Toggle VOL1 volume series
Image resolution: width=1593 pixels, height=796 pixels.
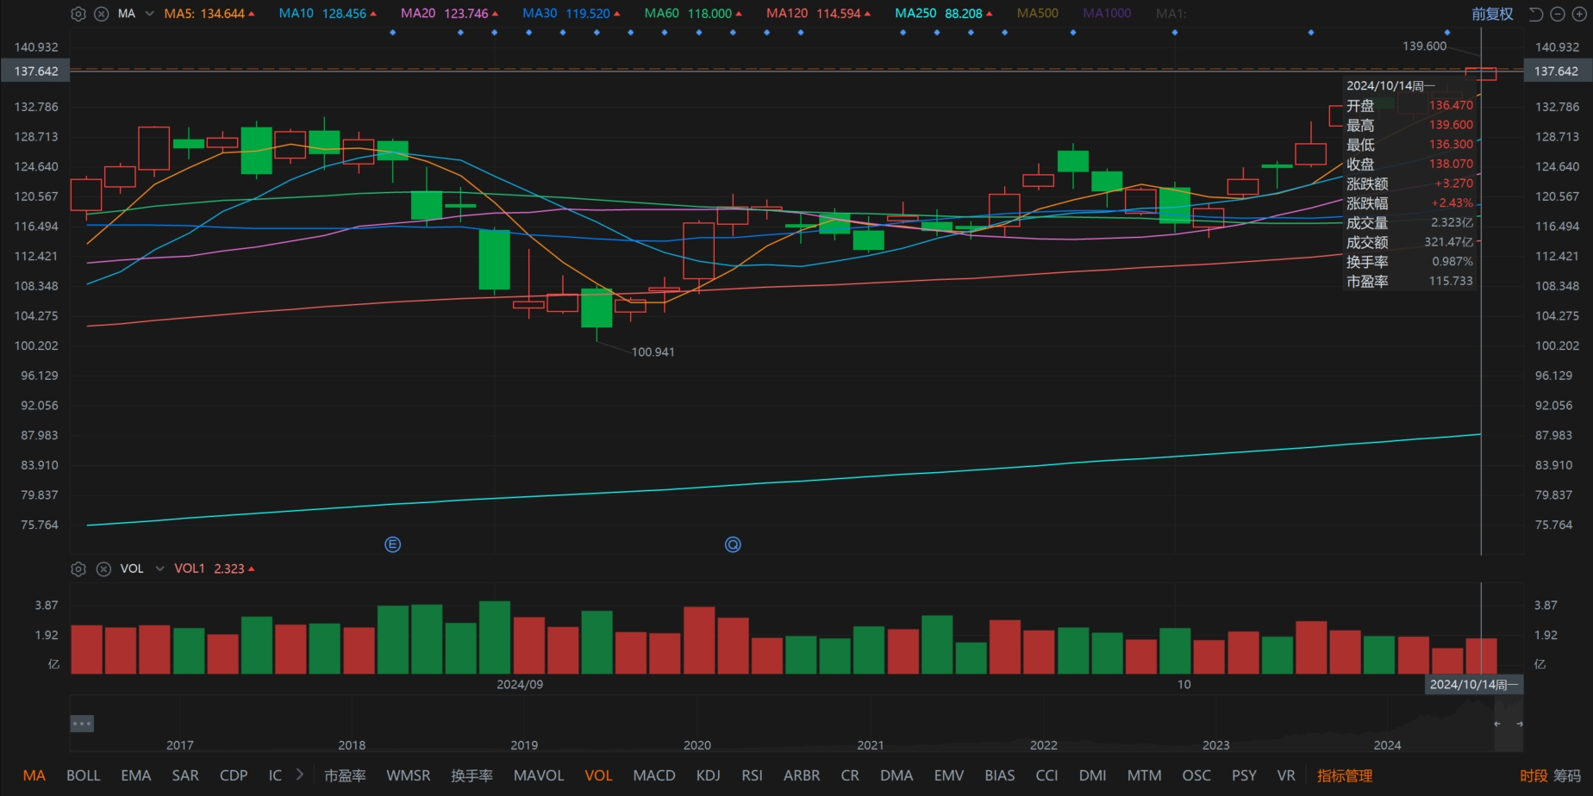tap(214, 569)
